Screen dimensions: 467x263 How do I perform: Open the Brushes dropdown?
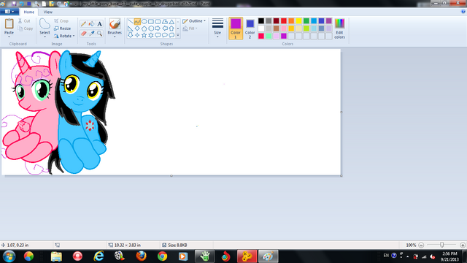(x=115, y=28)
